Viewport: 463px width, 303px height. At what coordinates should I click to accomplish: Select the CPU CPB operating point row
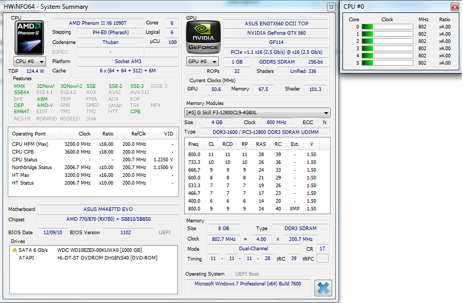pos(93,152)
